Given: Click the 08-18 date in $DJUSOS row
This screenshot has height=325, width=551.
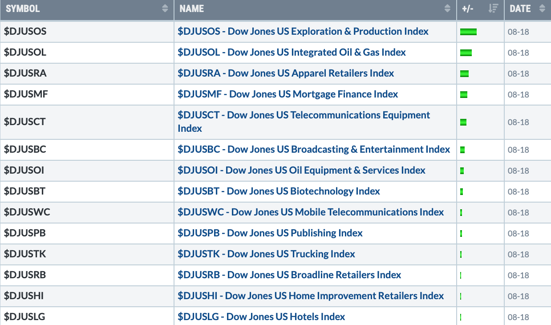Looking at the screenshot, I should click(519, 32).
